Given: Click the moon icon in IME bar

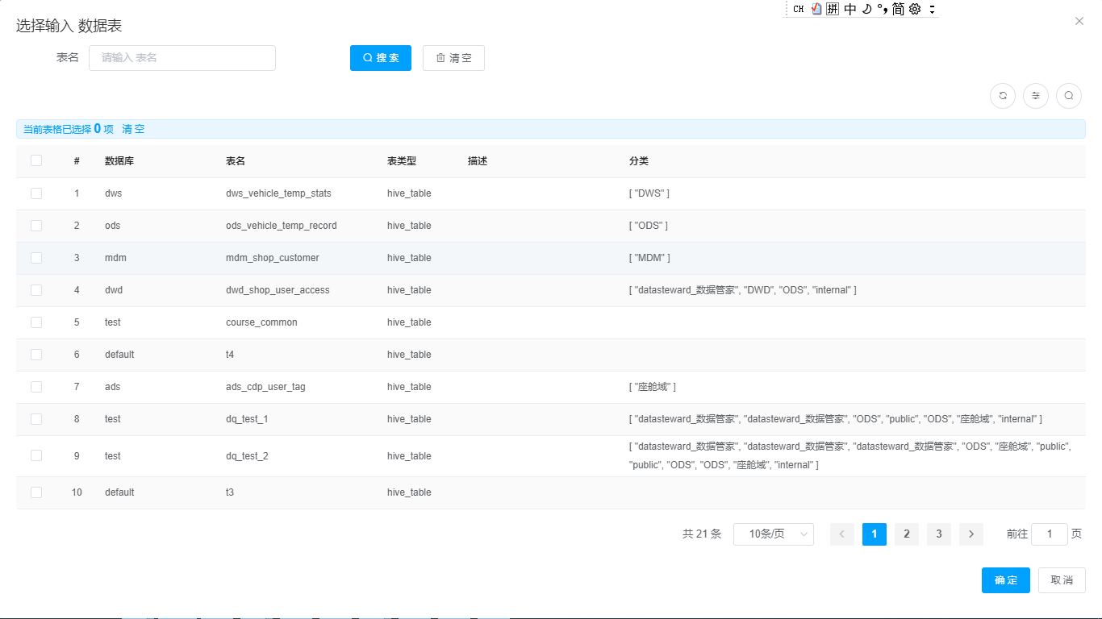Looking at the screenshot, I should [x=866, y=9].
